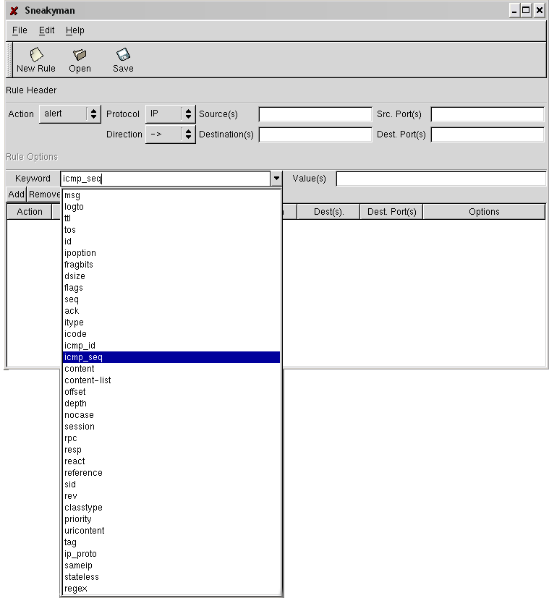Select 'content' from the keyword list
This screenshot has height=598, width=549.
click(x=80, y=369)
